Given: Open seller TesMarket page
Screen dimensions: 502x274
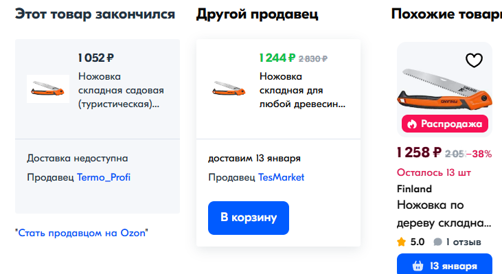Looking at the screenshot, I should click(281, 177).
